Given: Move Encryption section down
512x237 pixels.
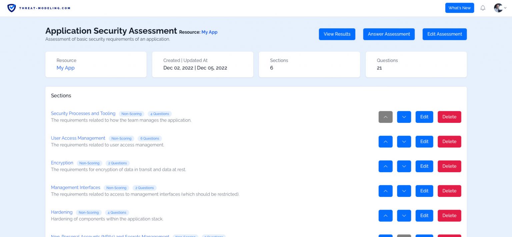Looking at the screenshot, I should [404, 166].
